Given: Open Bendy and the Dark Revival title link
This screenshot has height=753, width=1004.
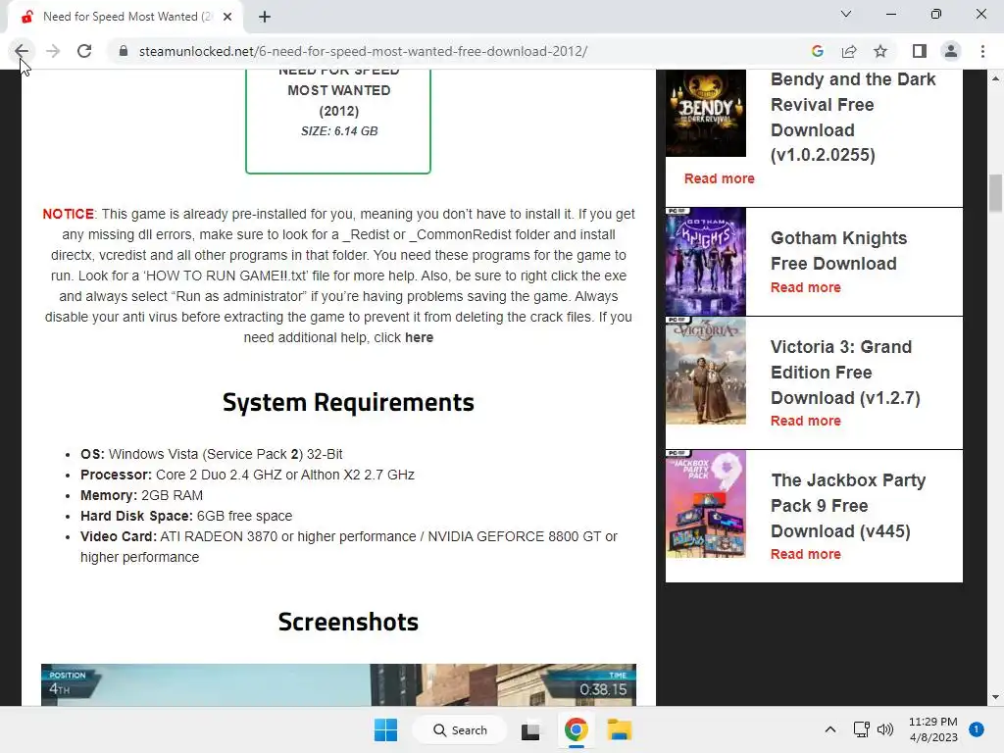Looking at the screenshot, I should pos(853,118).
